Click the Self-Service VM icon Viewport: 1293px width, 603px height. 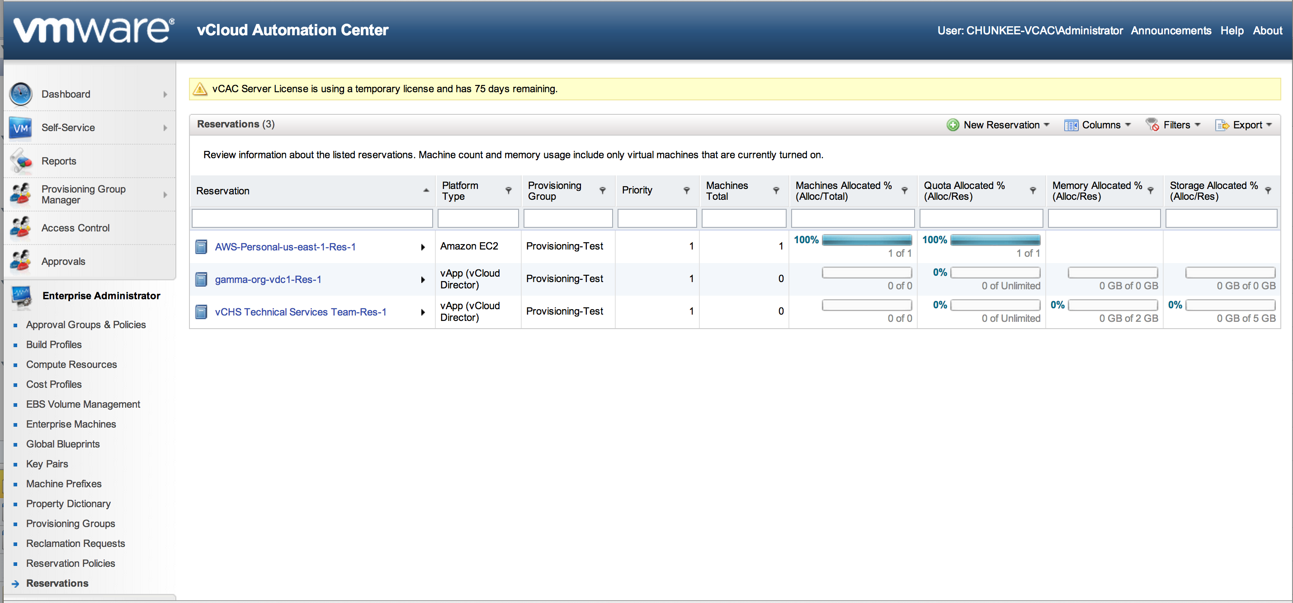pos(21,127)
